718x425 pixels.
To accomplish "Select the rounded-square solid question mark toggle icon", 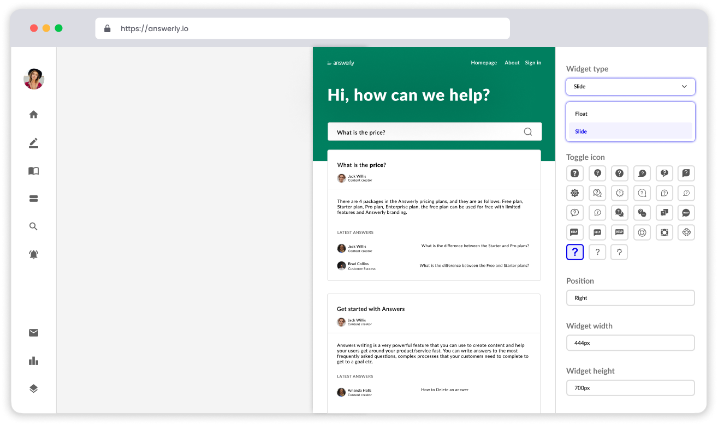I will point(575,173).
